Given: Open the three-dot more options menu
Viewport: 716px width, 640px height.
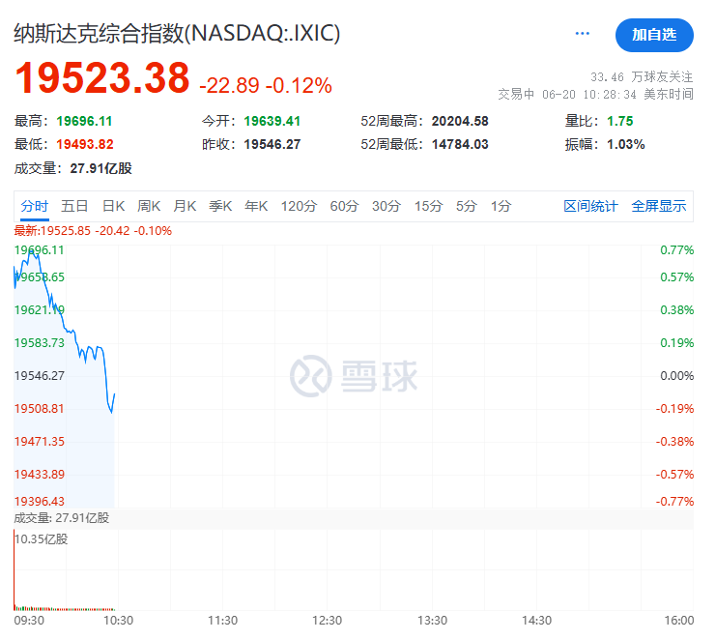Looking at the screenshot, I should pos(582,33).
